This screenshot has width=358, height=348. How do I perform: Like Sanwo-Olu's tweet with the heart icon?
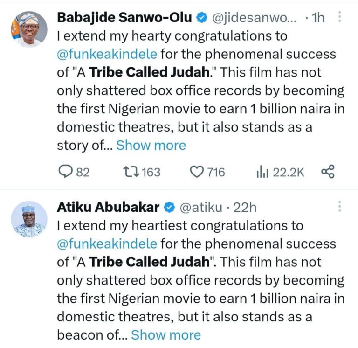197,172
